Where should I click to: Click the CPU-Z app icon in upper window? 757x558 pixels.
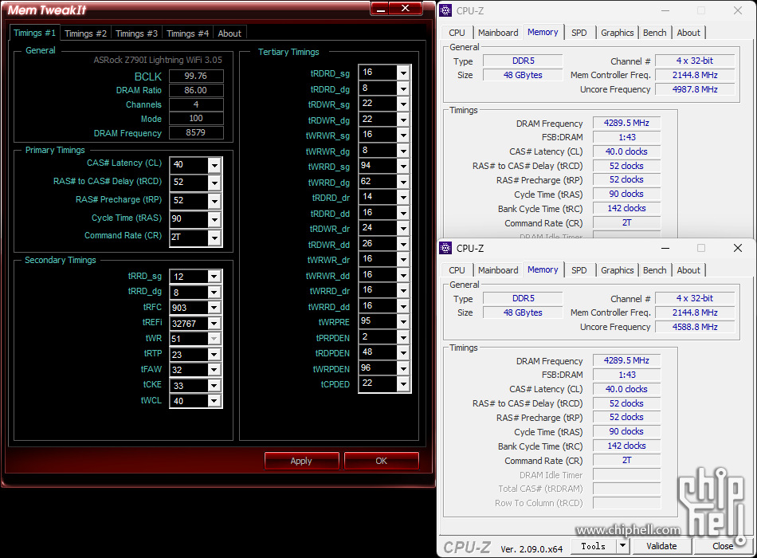point(445,10)
